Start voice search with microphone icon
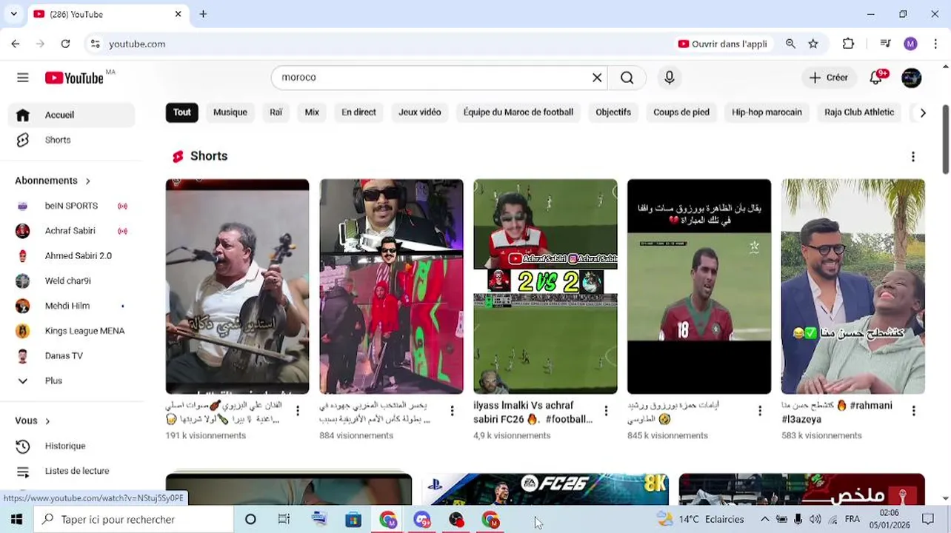 [x=670, y=78]
